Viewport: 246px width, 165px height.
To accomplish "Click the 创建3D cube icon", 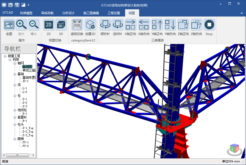I will pyautogui.click(x=90, y=25).
